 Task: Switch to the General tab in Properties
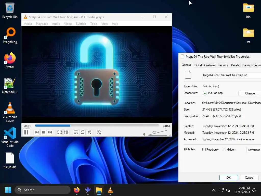click(186, 65)
